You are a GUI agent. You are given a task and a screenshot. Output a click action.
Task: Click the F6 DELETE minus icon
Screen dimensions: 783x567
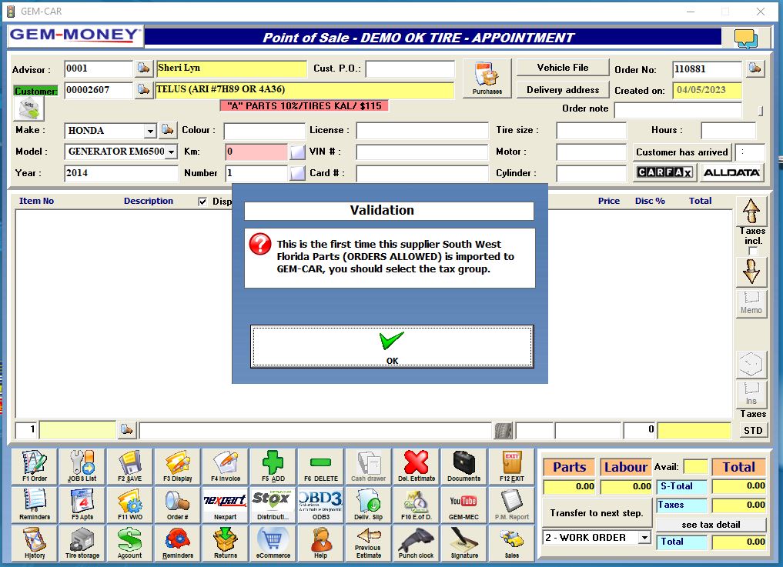click(320, 467)
